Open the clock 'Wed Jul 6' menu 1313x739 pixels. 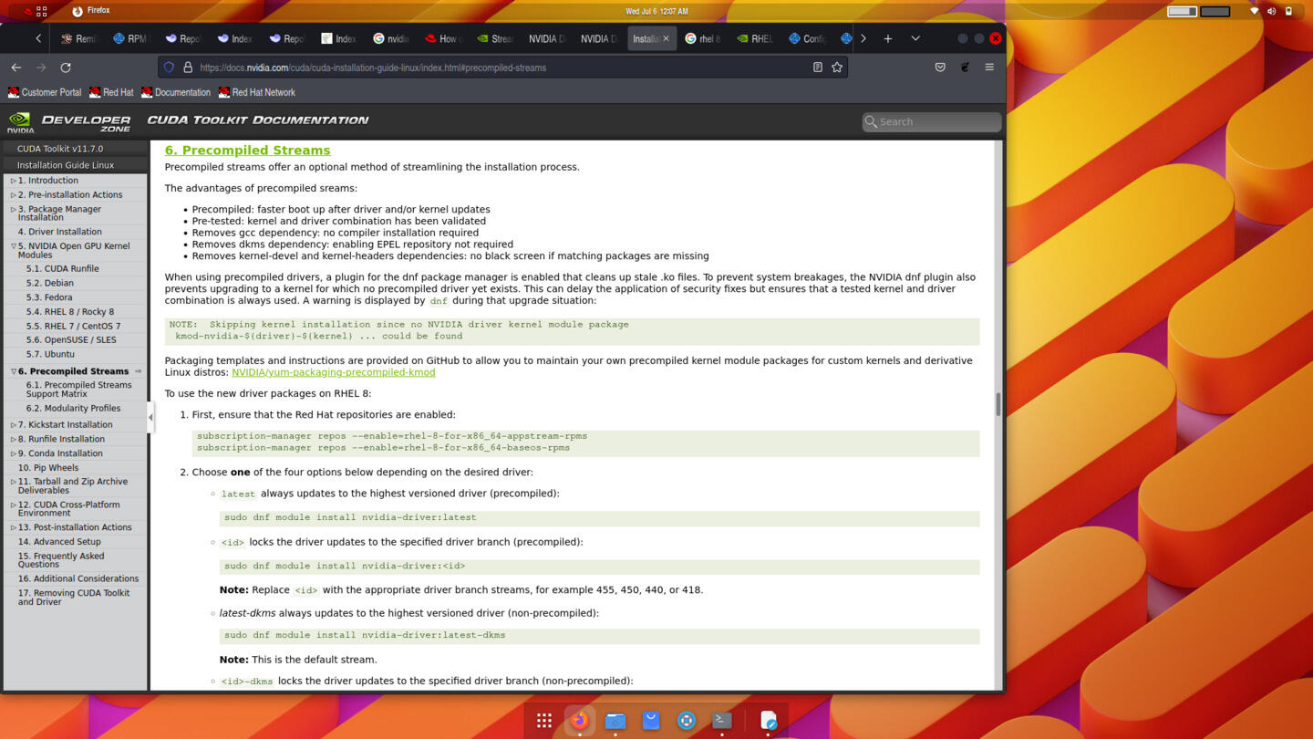point(656,11)
